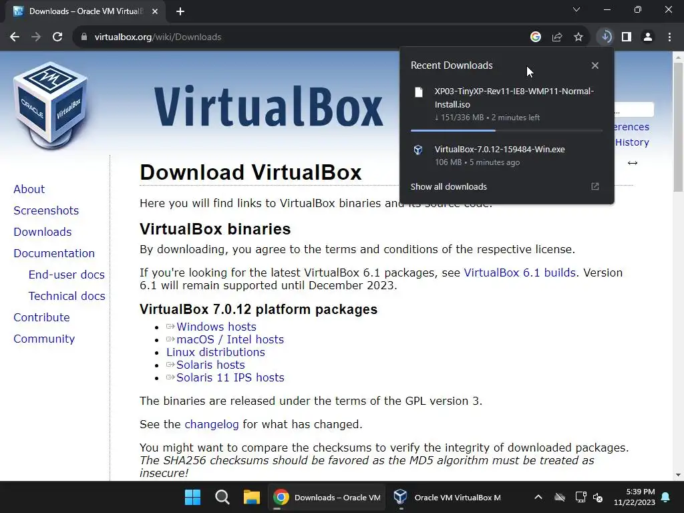Click the ISO file icon in downloads
684x513 pixels.
pyautogui.click(x=418, y=92)
